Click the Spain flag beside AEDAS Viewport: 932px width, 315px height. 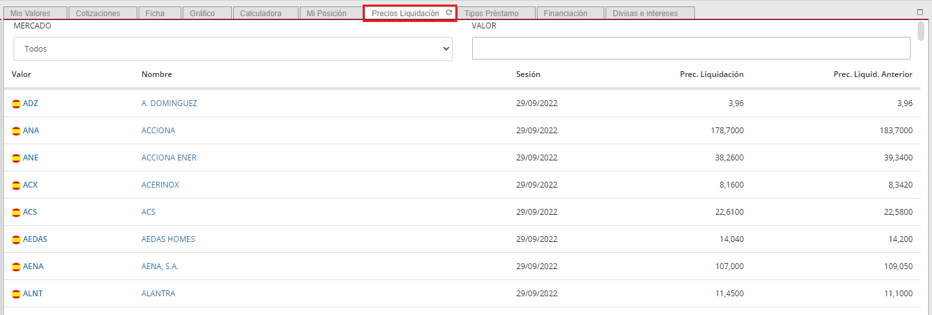coord(16,239)
